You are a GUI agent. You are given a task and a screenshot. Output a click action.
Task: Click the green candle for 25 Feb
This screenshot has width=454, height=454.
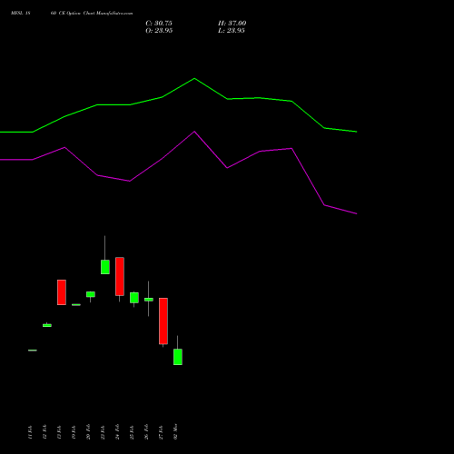click(134, 298)
